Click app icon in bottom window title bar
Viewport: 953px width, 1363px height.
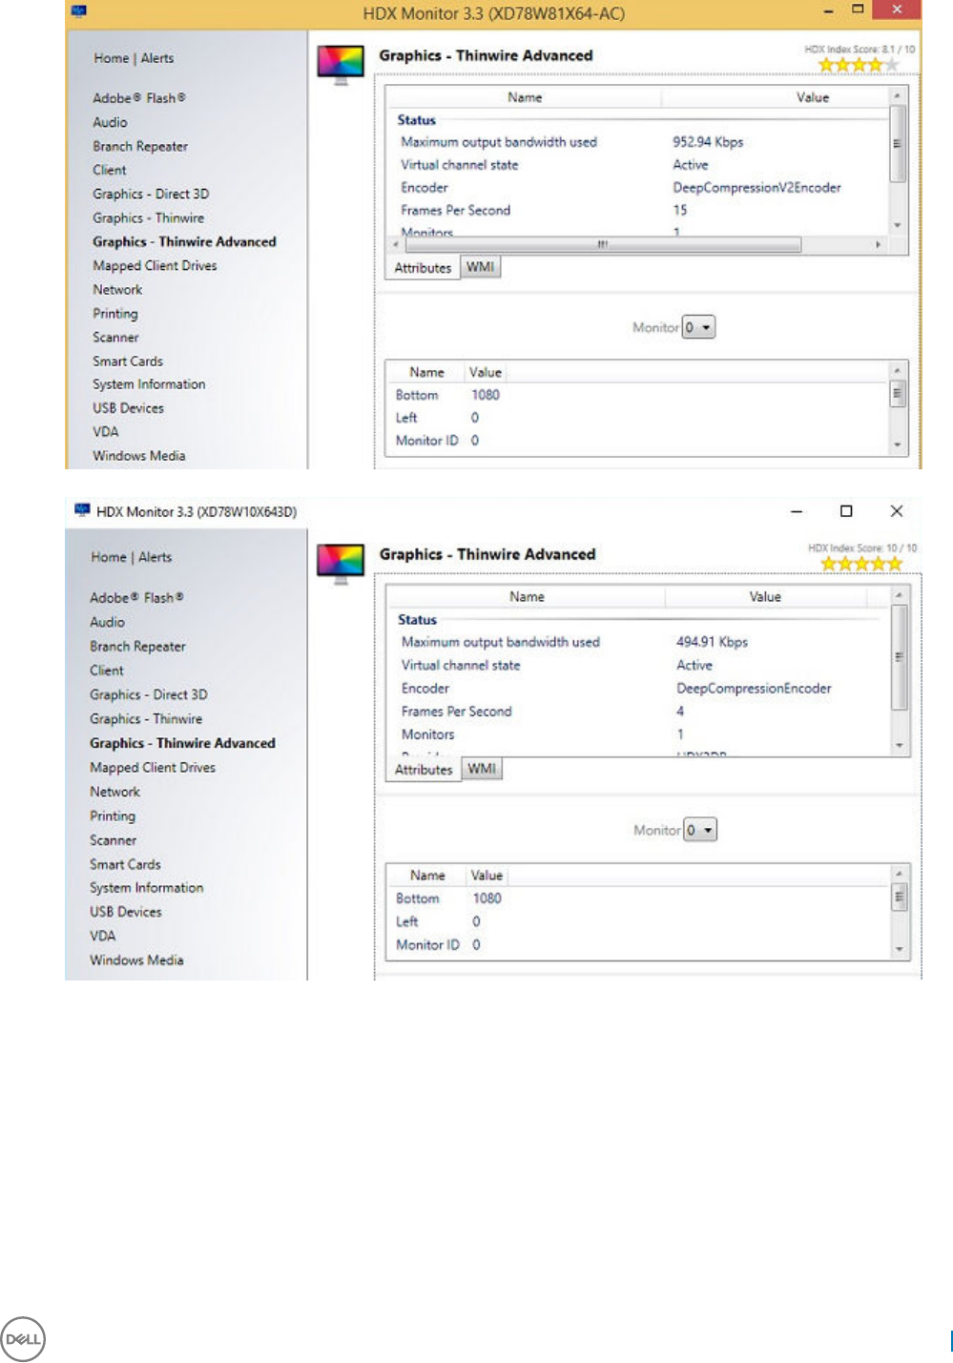[82, 510]
